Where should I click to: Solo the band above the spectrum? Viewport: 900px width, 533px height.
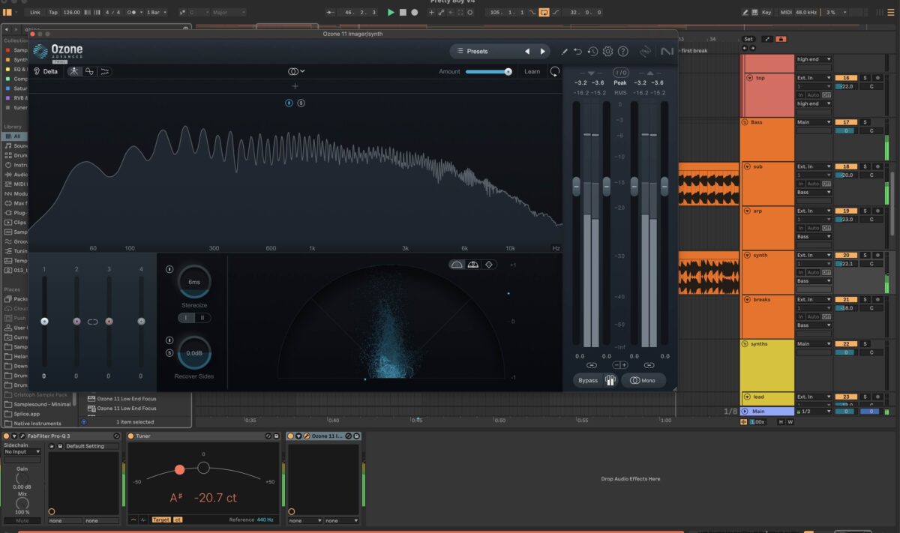(x=301, y=103)
